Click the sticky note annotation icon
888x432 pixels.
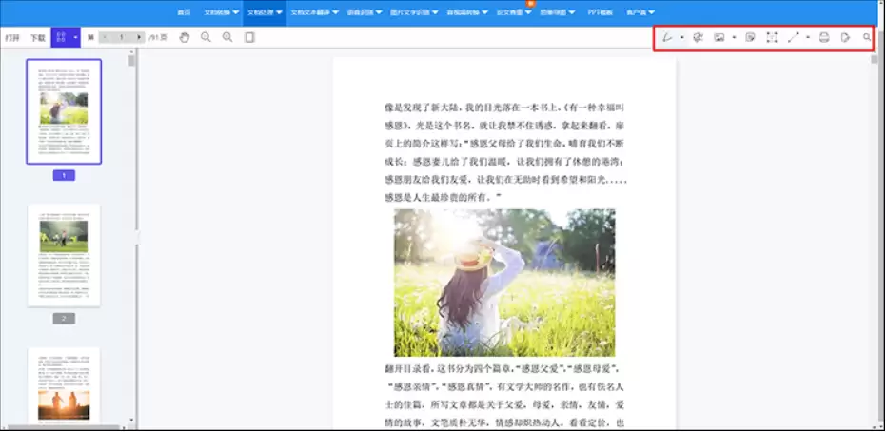click(750, 38)
